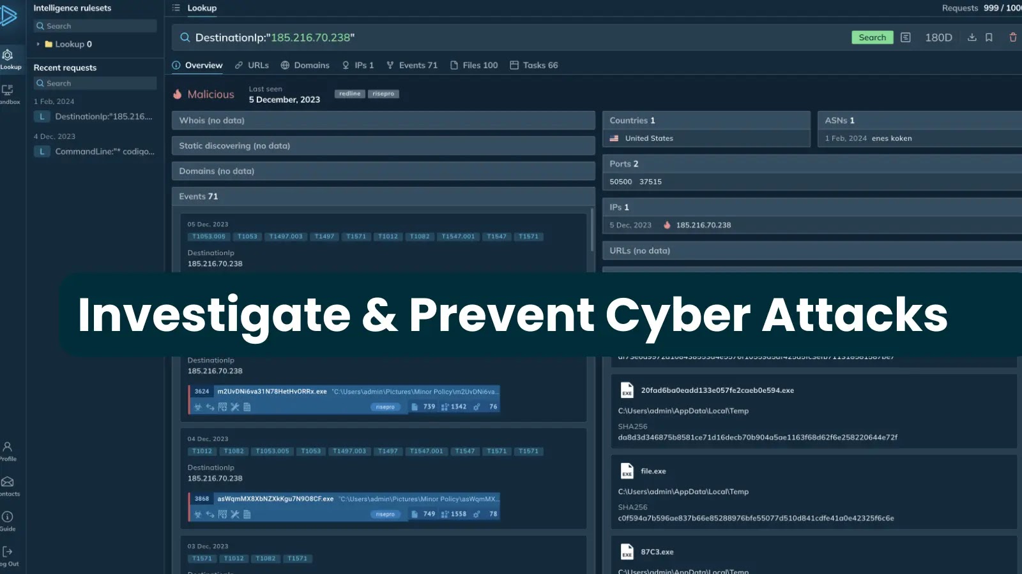Image resolution: width=1022 pixels, height=574 pixels.
Task: Bookmark the current lookup query
Action: (989, 38)
